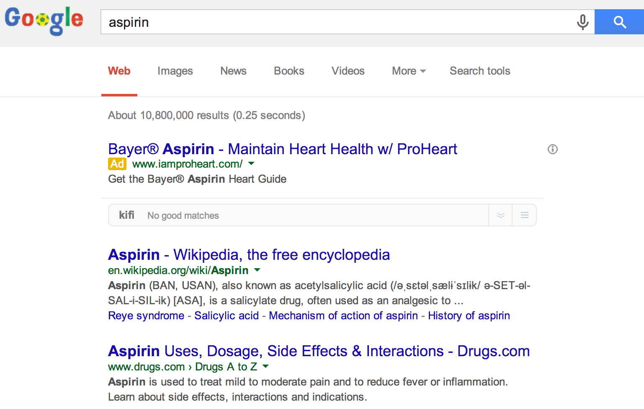Click the search box containing aspirin
The height and width of the screenshot is (409, 644).
coord(335,22)
